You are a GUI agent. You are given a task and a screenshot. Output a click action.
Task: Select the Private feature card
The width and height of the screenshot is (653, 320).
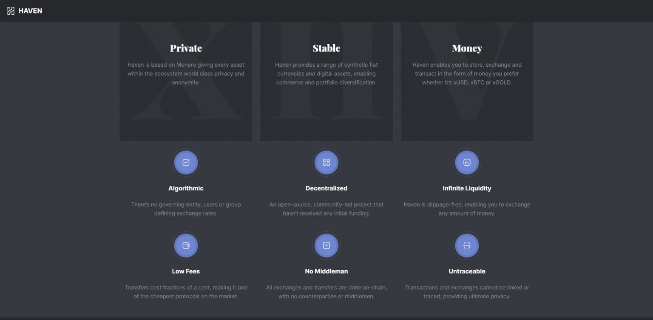pyautogui.click(x=186, y=81)
